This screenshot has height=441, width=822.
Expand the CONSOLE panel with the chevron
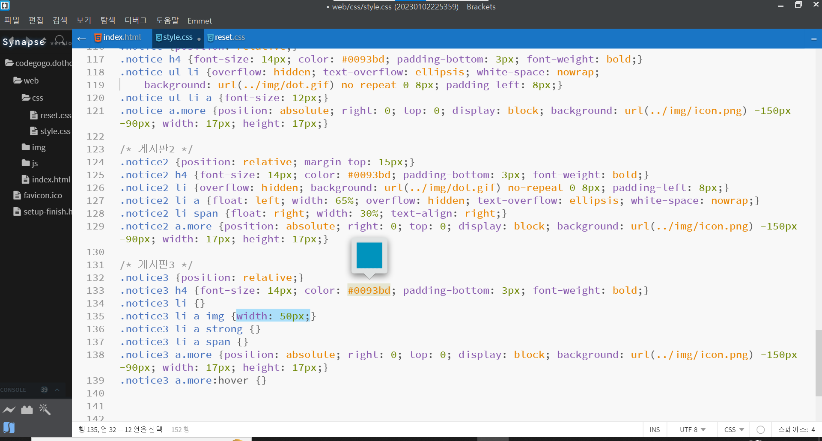tap(57, 390)
